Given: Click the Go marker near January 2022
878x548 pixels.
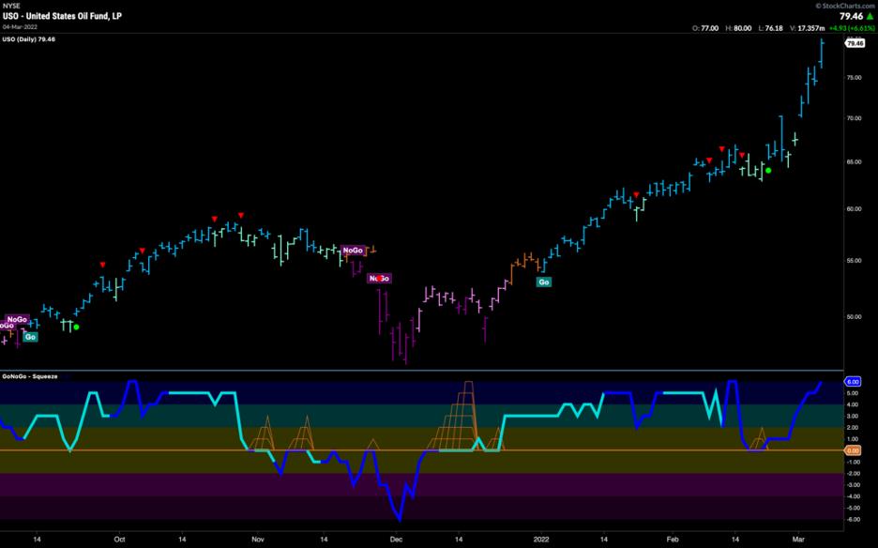Looking at the screenshot, I should click(544, 281).
